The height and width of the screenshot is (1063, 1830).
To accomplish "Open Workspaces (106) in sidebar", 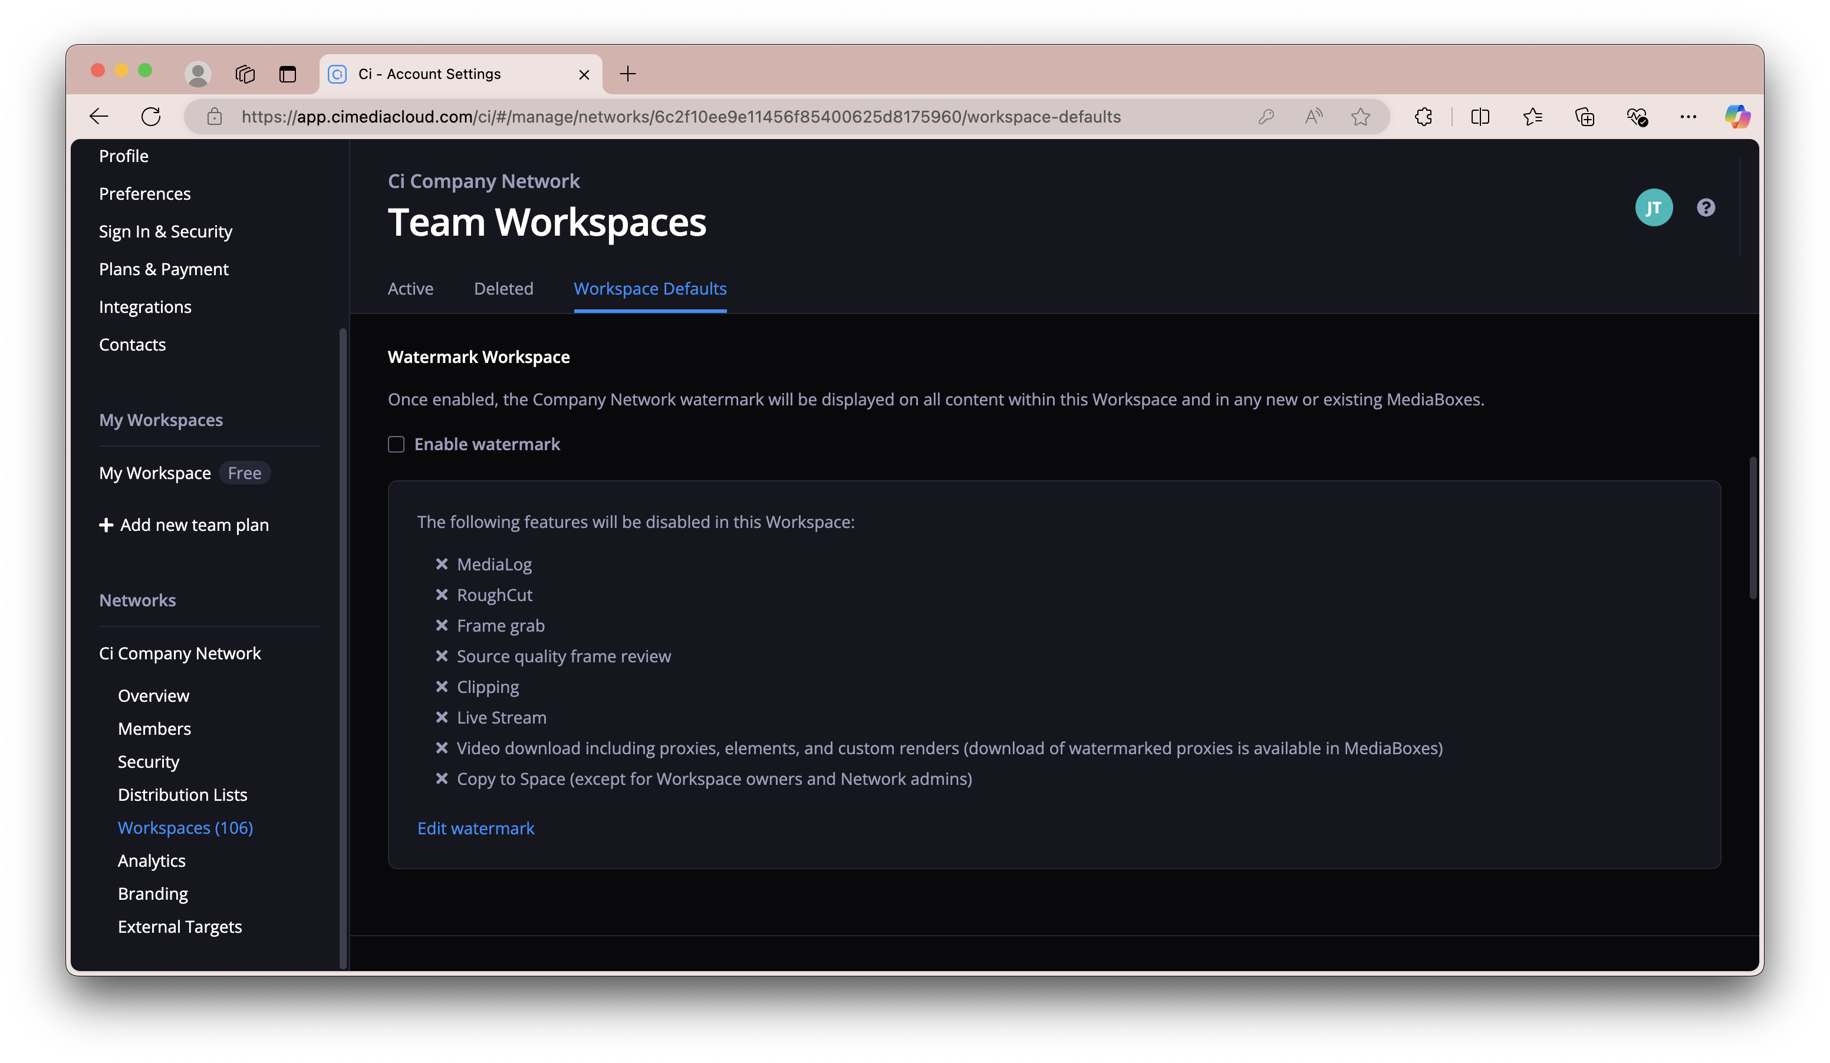I will pos(185,828).
